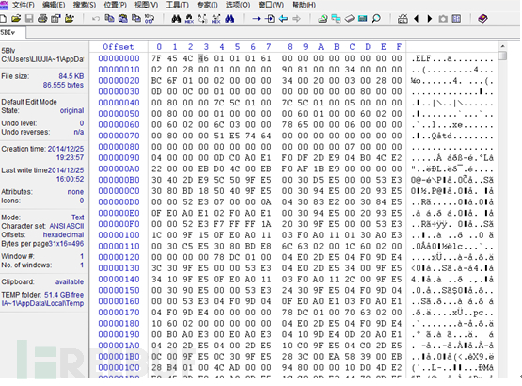Click the blue Continue Search binoculars

[x=229, y=18]
